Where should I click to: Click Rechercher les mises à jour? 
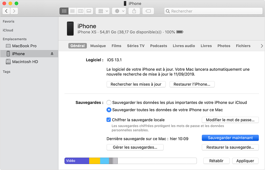point(136,84)
